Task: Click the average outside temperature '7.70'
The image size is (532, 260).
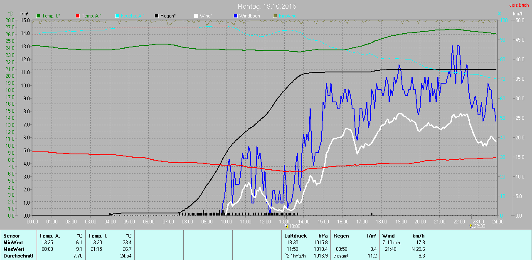Action: [x=78, y=256]
